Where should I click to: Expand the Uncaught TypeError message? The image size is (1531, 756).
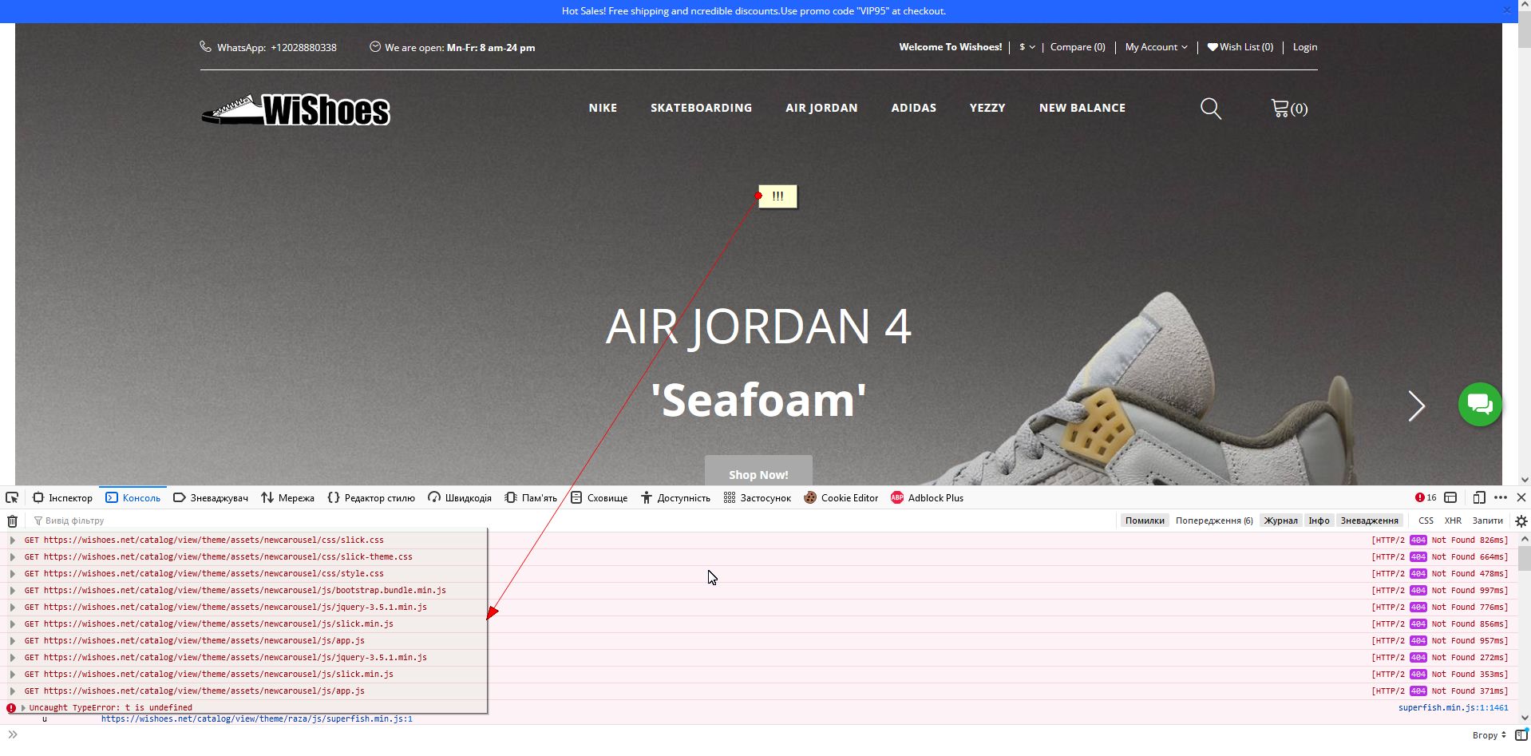tap(23, 707)
